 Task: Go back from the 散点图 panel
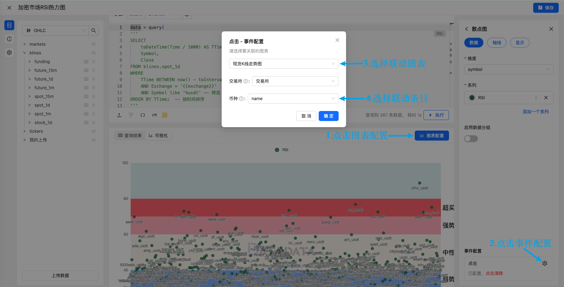(x=466, y=29)
